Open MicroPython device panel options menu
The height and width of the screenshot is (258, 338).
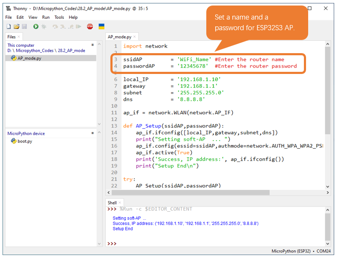tap(92, 133)
